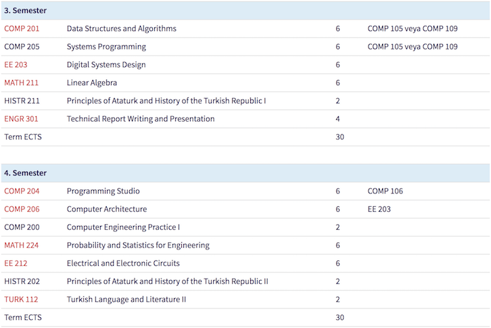Screen dimensions: 491x328
Task: Open the TURK 112 course link
Action: click(21, 300)
